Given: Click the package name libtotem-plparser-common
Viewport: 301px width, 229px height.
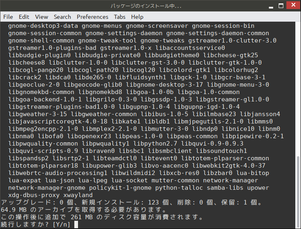Looking at the screenshot, I should click(x=225, y=158).
